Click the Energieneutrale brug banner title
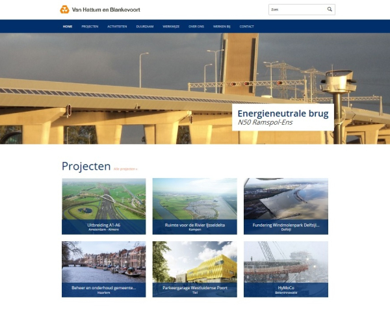The width and height of the screenshot is (390, 312). pos(283,114)
